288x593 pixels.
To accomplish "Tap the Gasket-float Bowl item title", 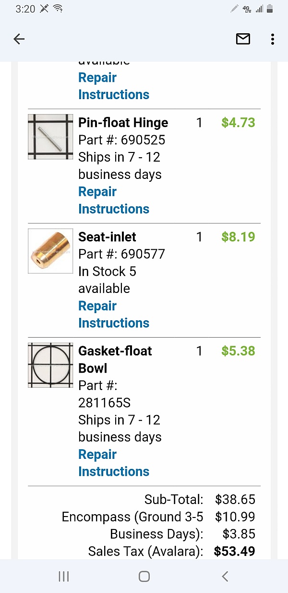I will [x=115, y=360].
